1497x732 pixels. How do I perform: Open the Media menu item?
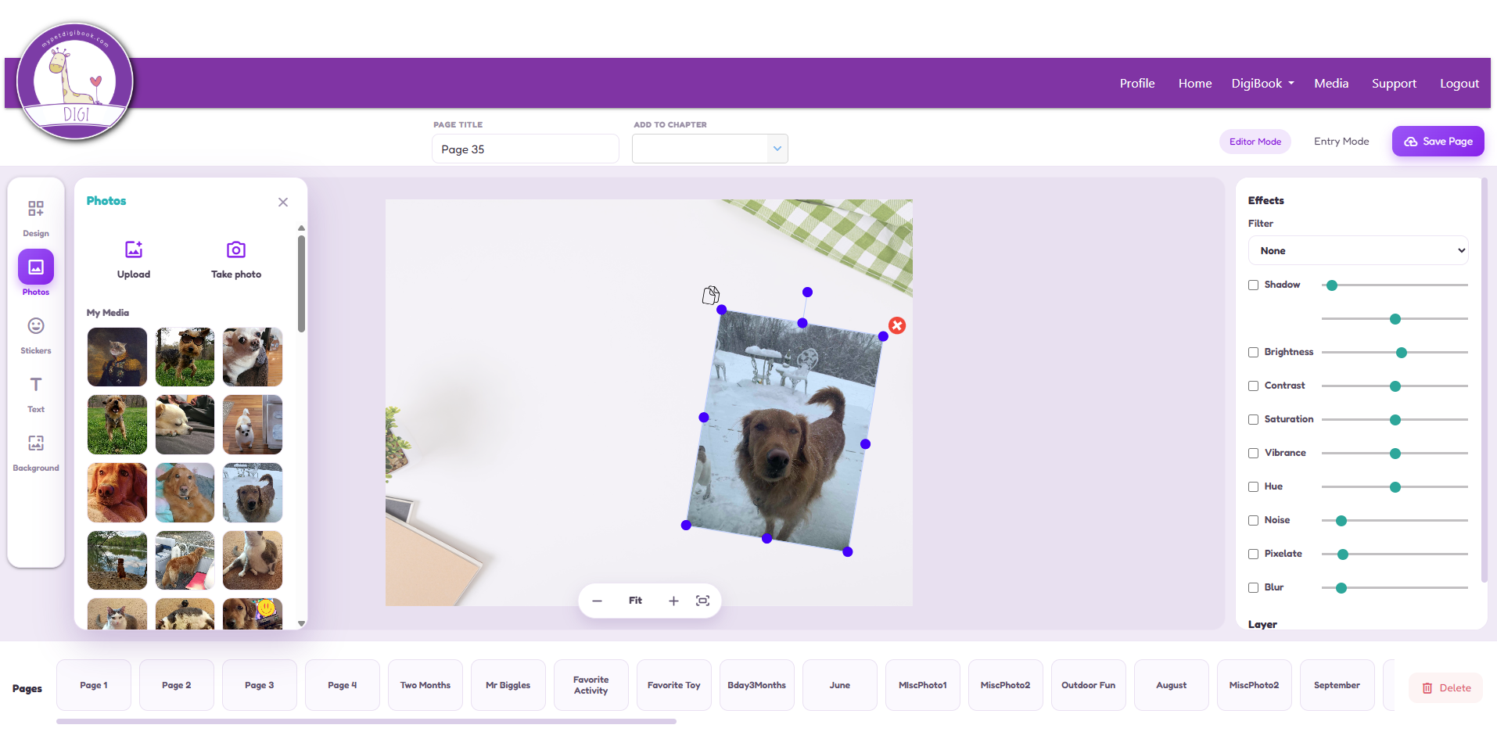pos(1331,83)
